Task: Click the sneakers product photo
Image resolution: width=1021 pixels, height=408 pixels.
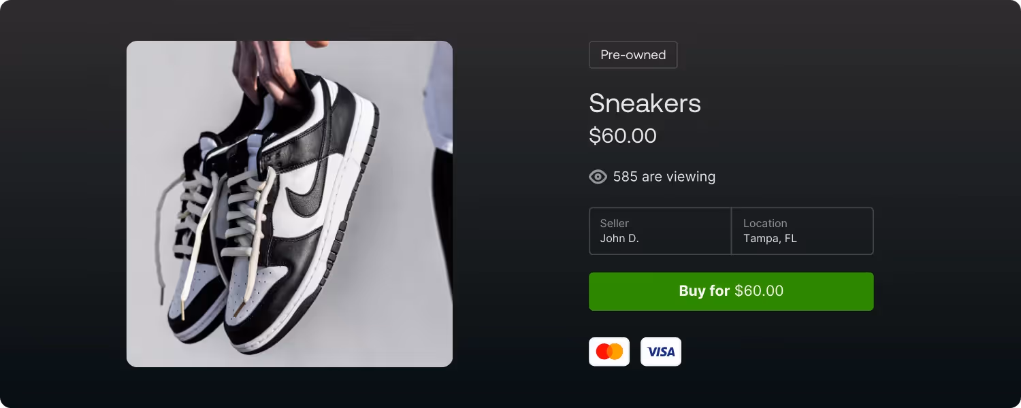Action: (289, 204)
